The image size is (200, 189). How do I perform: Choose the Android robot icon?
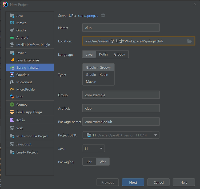[x=12, y=38]
